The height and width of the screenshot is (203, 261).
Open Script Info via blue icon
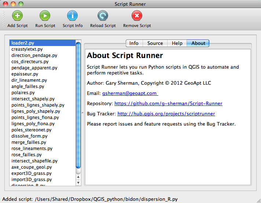point(73,16)
